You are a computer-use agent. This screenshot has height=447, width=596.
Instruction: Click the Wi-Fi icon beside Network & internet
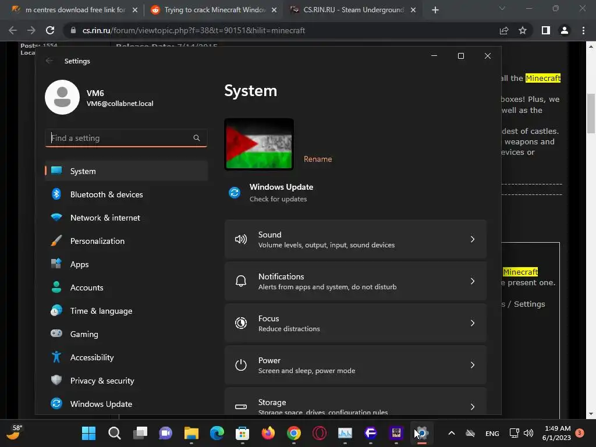tap(56, 218)
